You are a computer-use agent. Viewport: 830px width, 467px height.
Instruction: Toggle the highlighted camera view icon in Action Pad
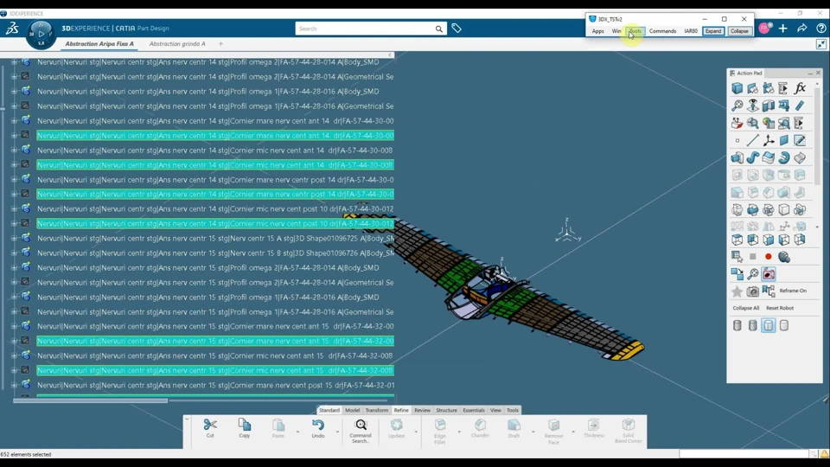[x=769, y=274]
